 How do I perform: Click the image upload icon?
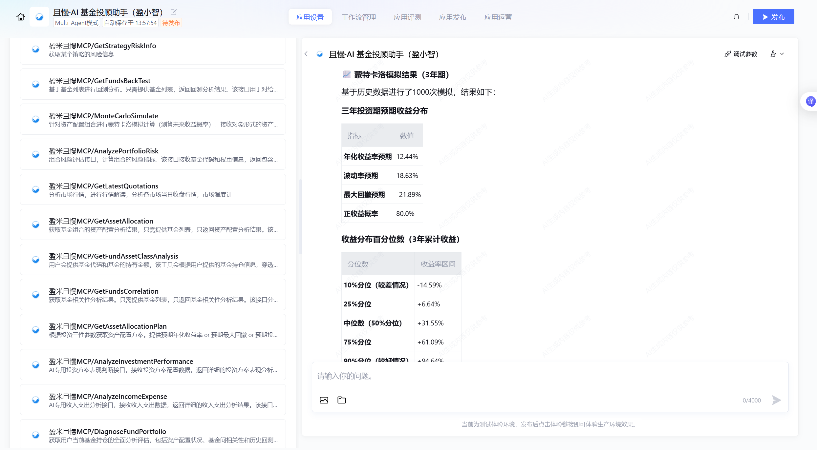[x=324, y=400]
